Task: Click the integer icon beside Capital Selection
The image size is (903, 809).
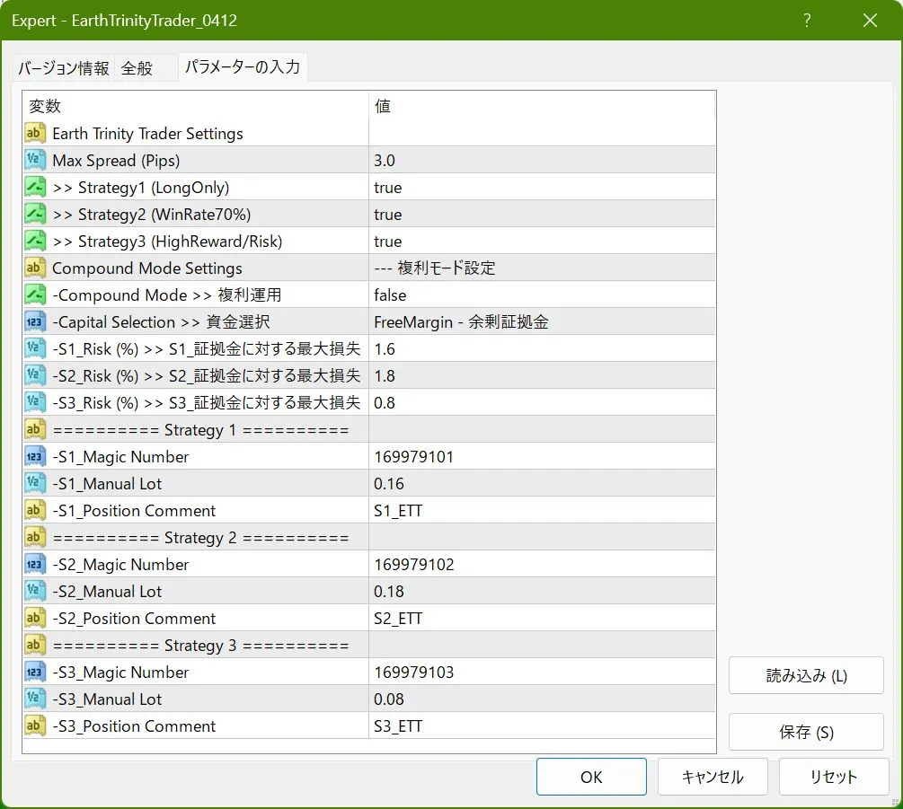Action: pos(36,322)
